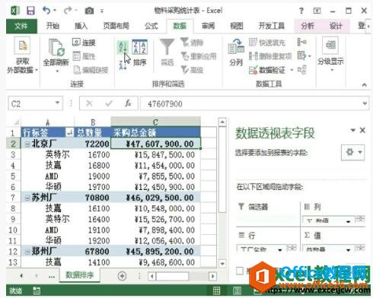Open the 数据验证 dropdown arrow
Screen dimensions: 373x298
[292, 70]
